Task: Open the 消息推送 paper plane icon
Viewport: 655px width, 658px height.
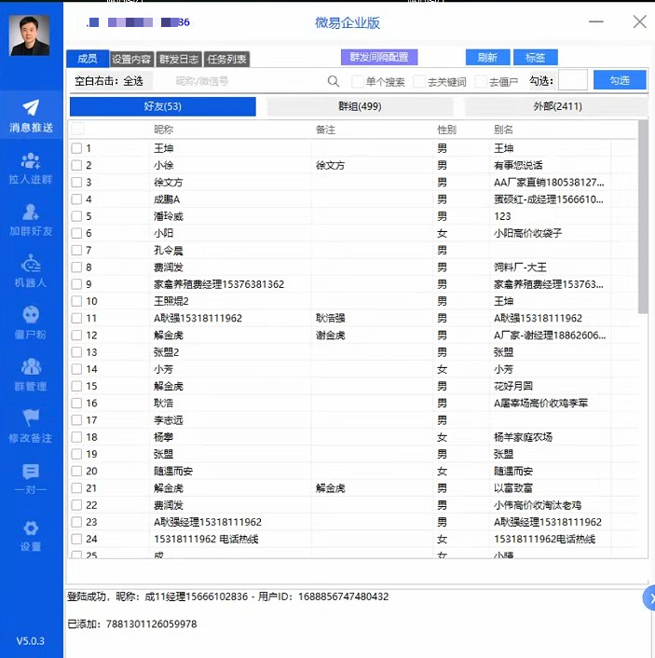Action: tap(31, 108)
